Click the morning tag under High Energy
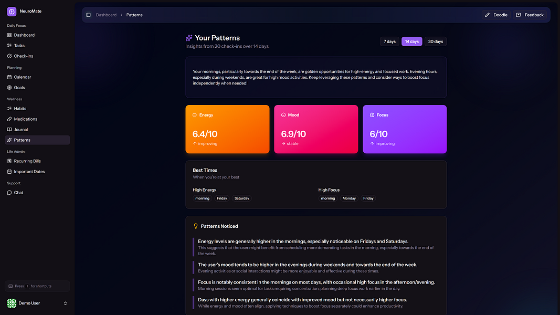 (202, 198)
